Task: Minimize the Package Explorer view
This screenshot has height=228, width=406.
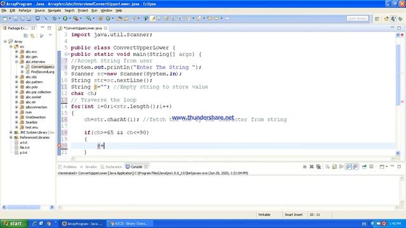Action: click(43, 27)
